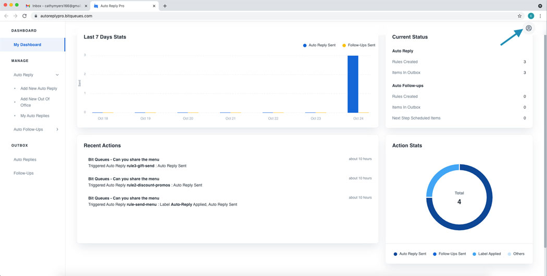547x276 pixels.
Task: Open Add New Auto Reply
Action: point(39,88)
